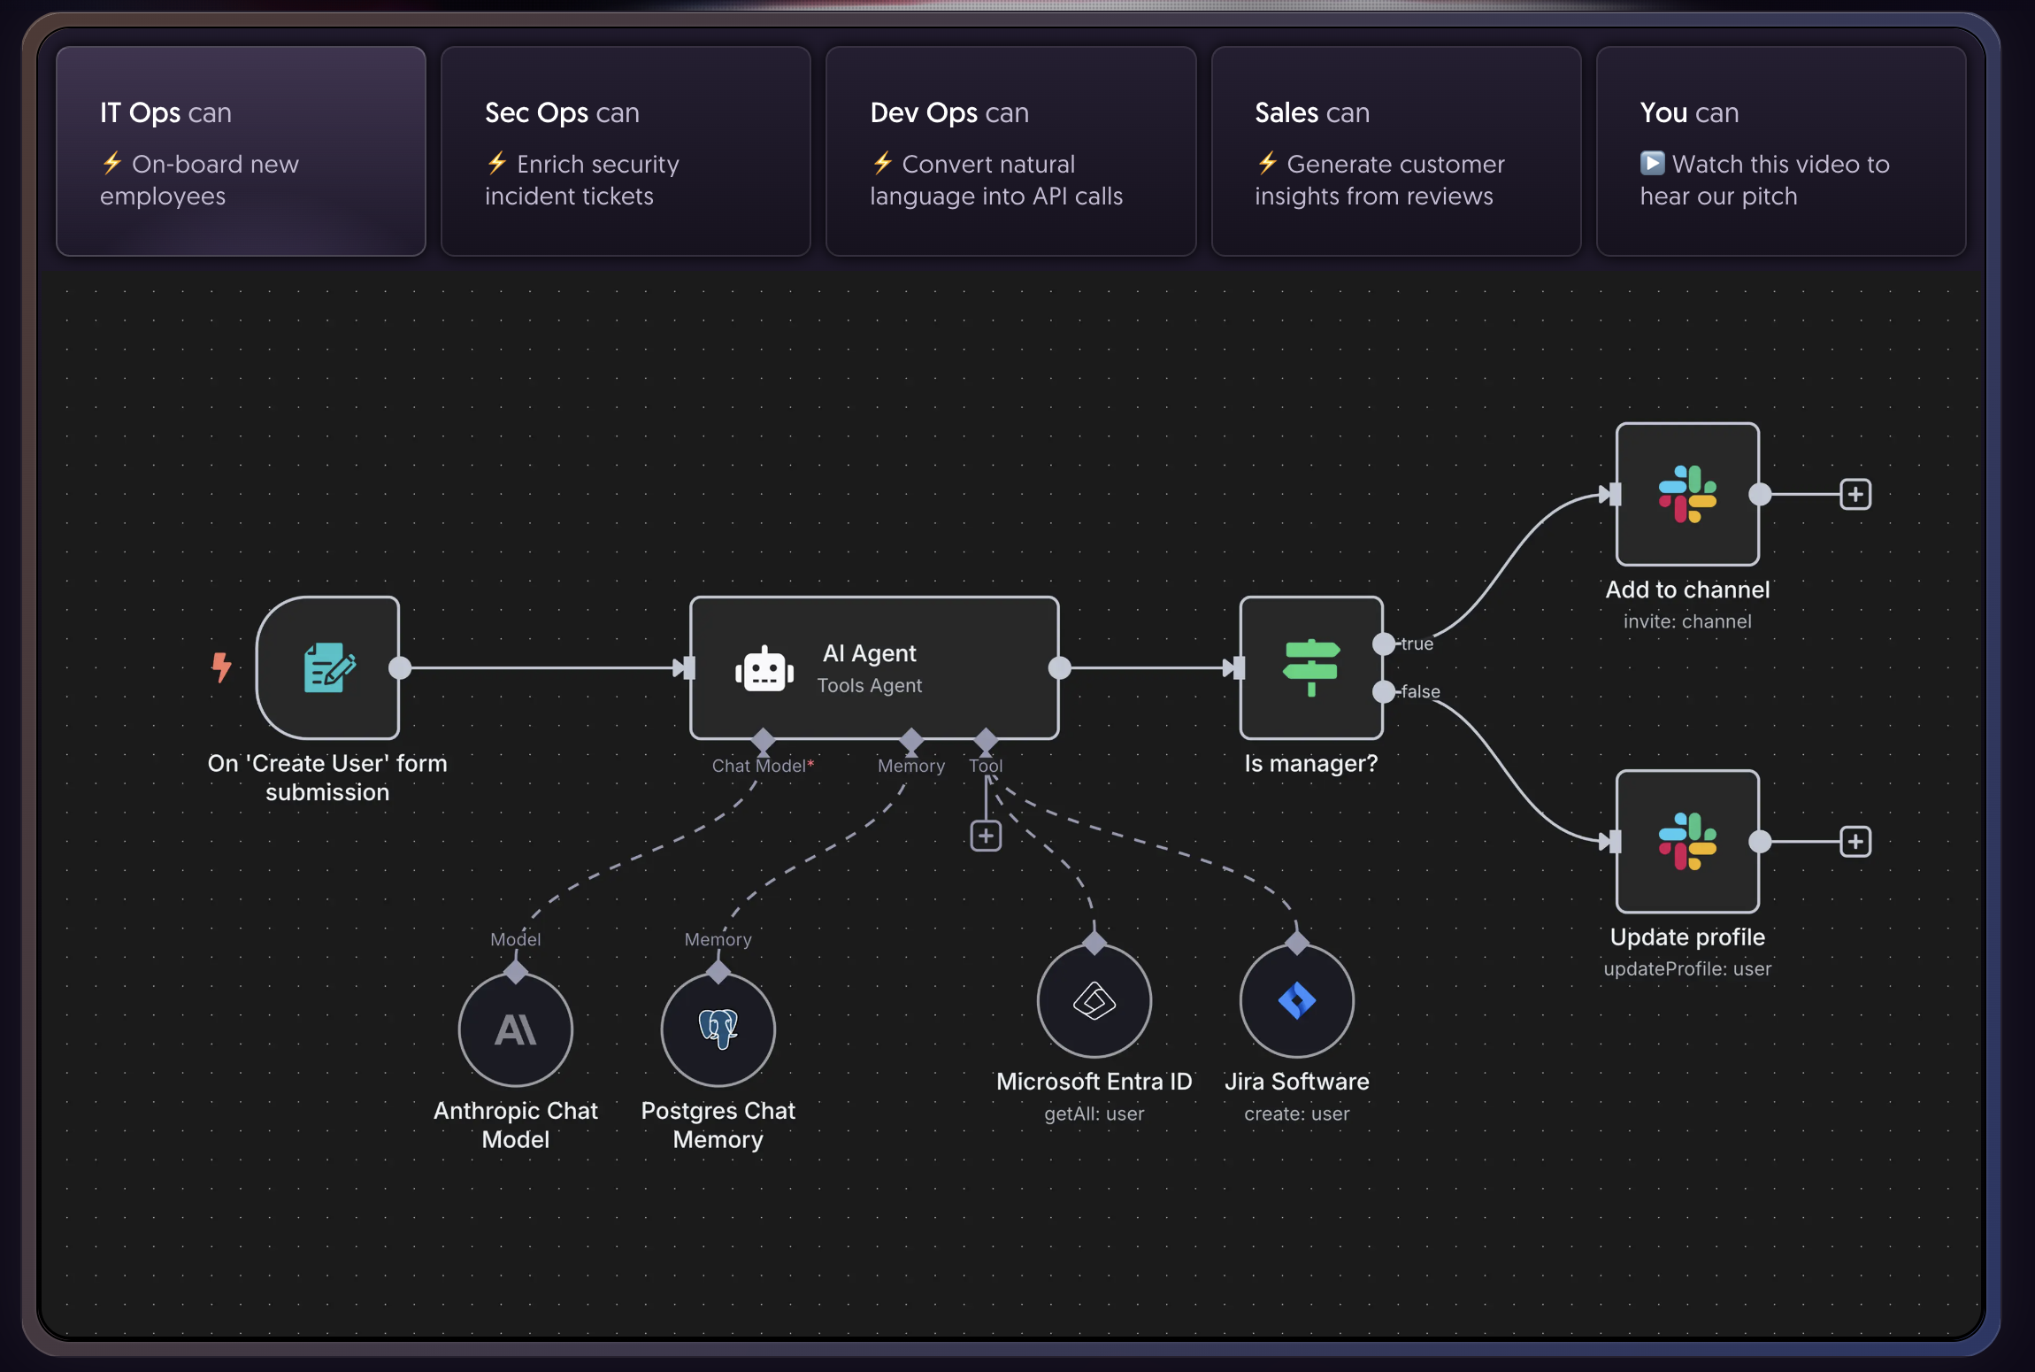The width and height of the screenshot is (2035, 1372).
Task: Click plus connector after 'Add to channel'
Action: pos(1855,494)
